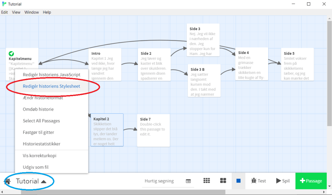Play the story with the Spil button
Screen dimensions: 332x195
pyautogui.click(x=282, y=181)
